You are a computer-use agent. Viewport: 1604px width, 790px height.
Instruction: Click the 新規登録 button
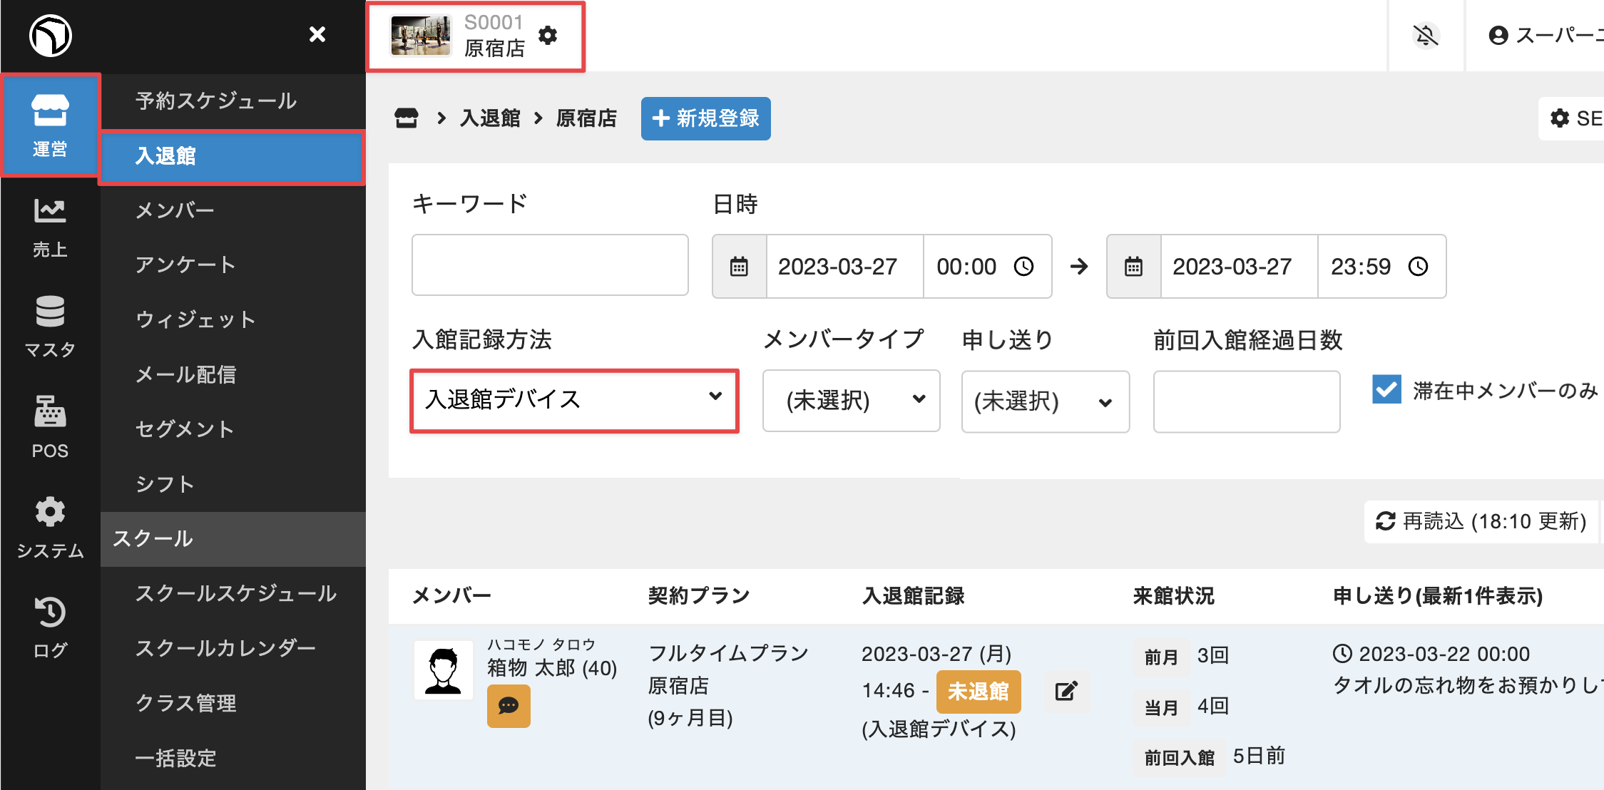click(x=705, y=118)
